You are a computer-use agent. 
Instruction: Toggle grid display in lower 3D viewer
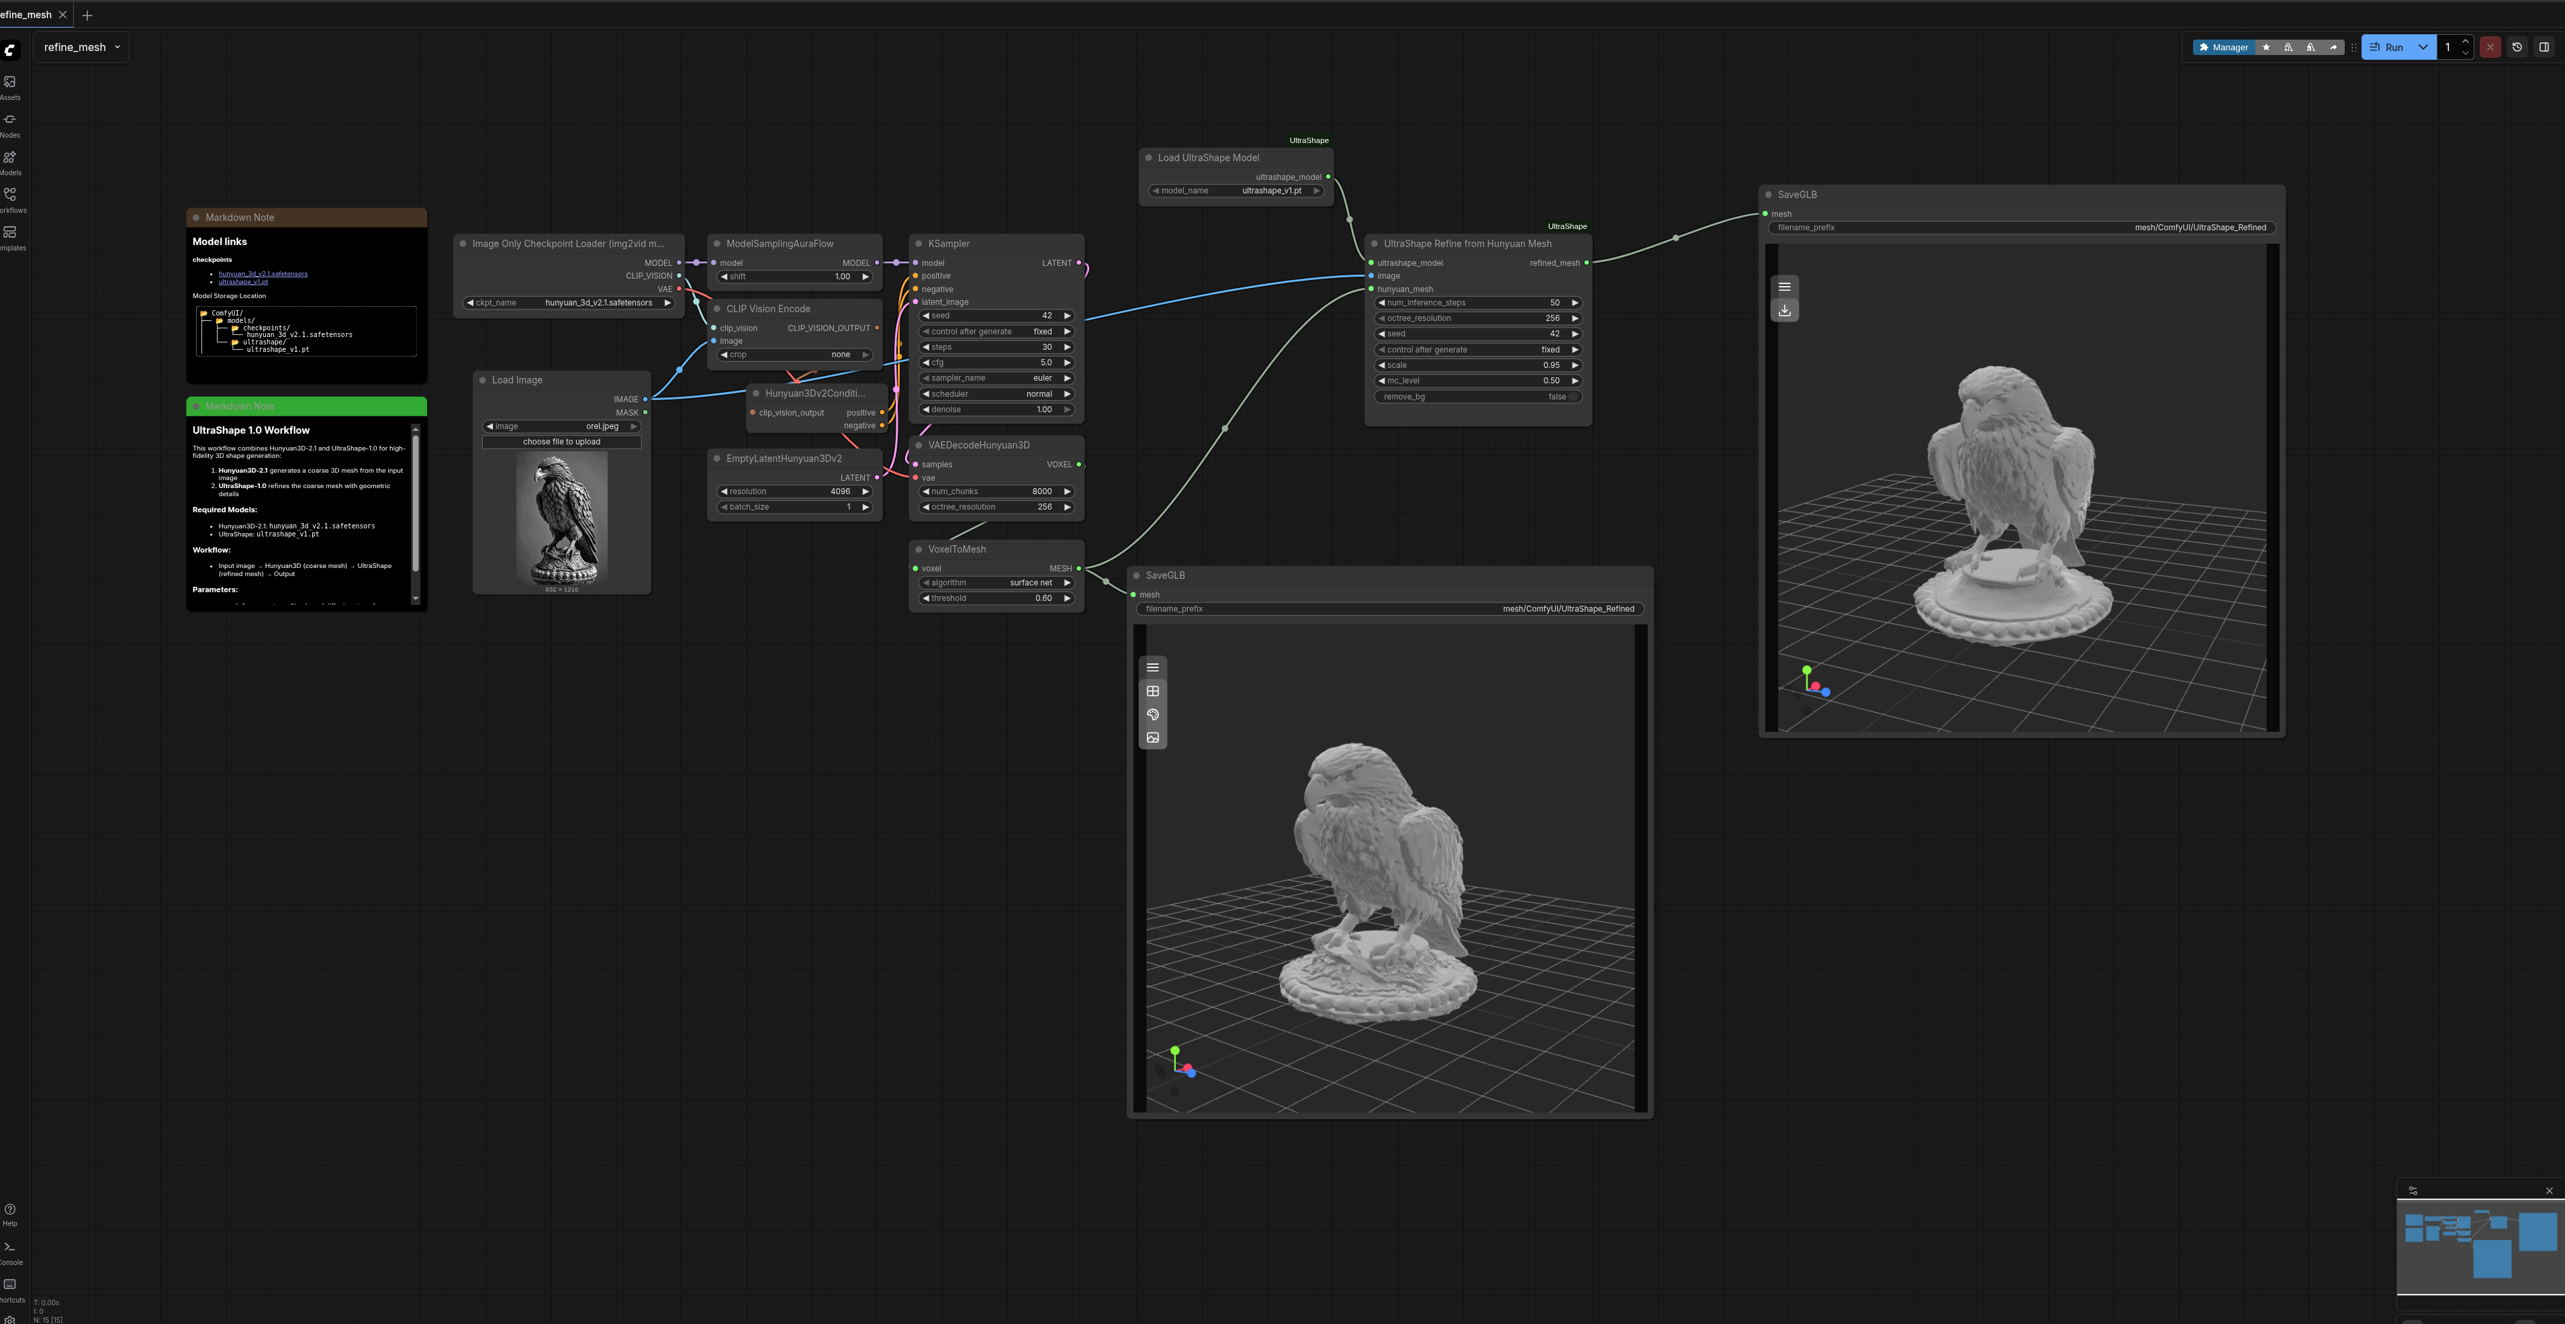tap(1153, 691)
